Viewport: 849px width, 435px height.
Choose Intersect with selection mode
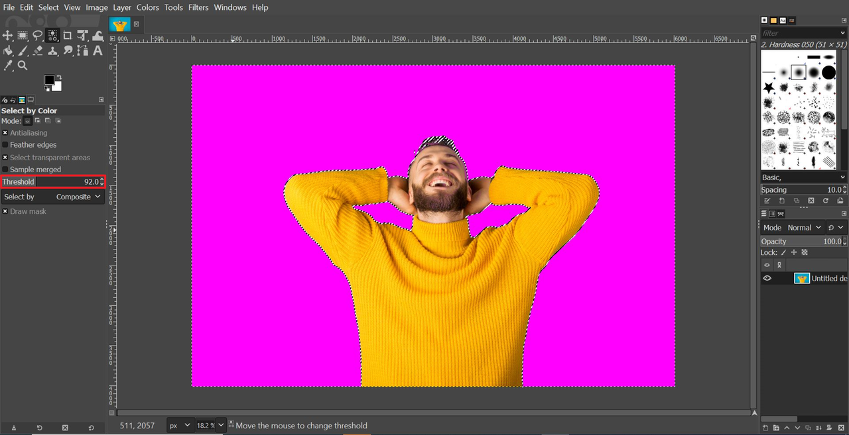point(58,121)
